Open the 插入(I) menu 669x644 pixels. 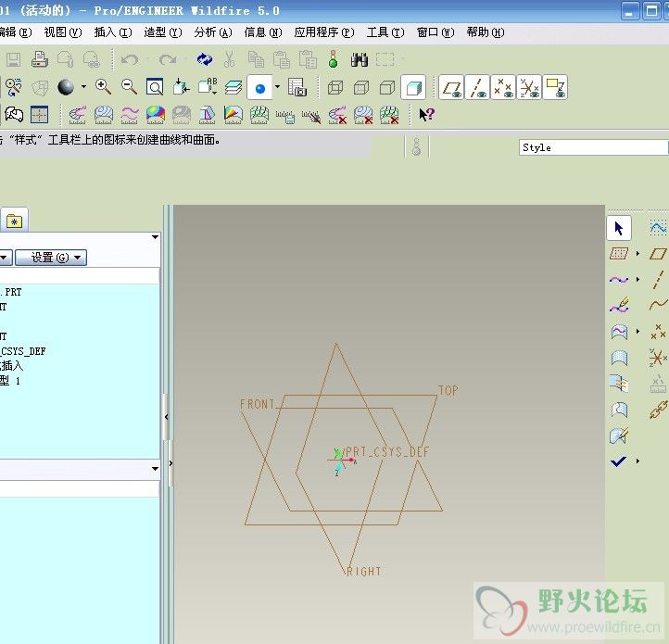tap(113, 32)
